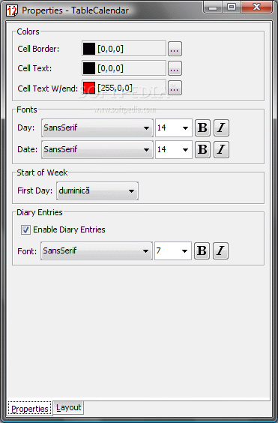This screenshot has width=278, height=423.
Task: Open the First Day dropdown showing duminică
Action: 97,190
